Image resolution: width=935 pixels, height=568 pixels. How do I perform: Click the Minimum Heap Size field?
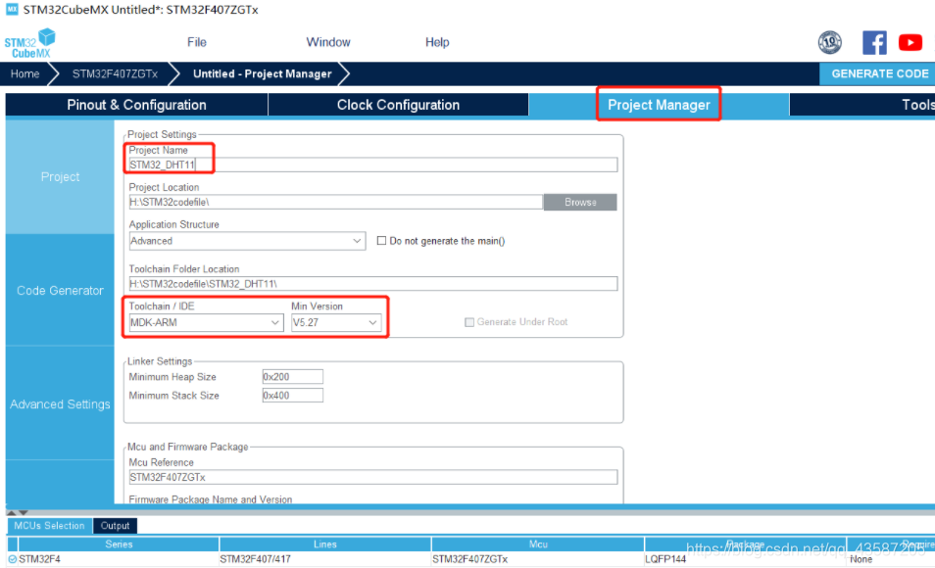293,377
